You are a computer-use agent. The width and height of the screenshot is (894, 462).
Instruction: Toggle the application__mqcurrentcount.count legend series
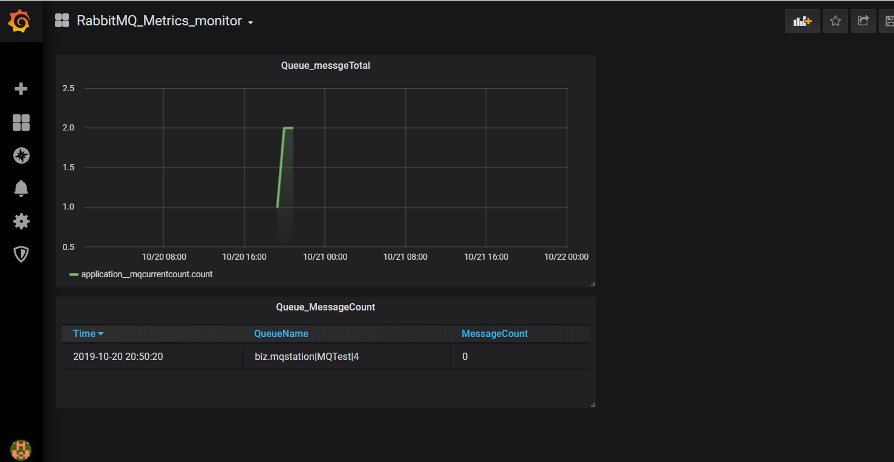pos(147,274)
